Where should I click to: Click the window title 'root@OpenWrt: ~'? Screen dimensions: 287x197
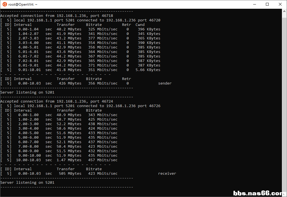pos(23,5)
